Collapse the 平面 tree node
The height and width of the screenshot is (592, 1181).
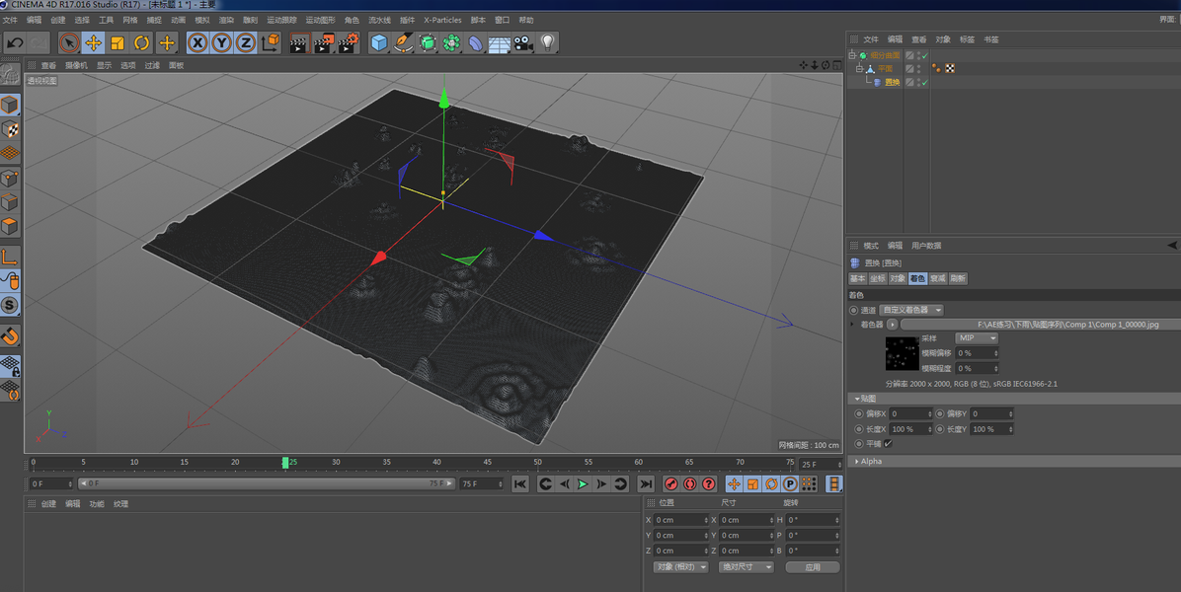859,68
